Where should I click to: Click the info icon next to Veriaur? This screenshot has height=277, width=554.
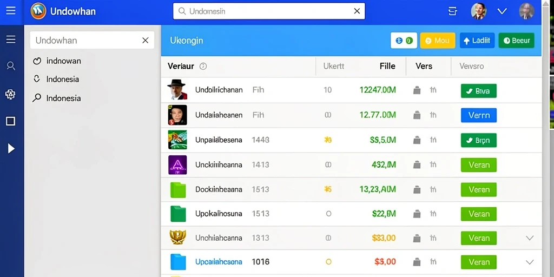pos(203,66)
